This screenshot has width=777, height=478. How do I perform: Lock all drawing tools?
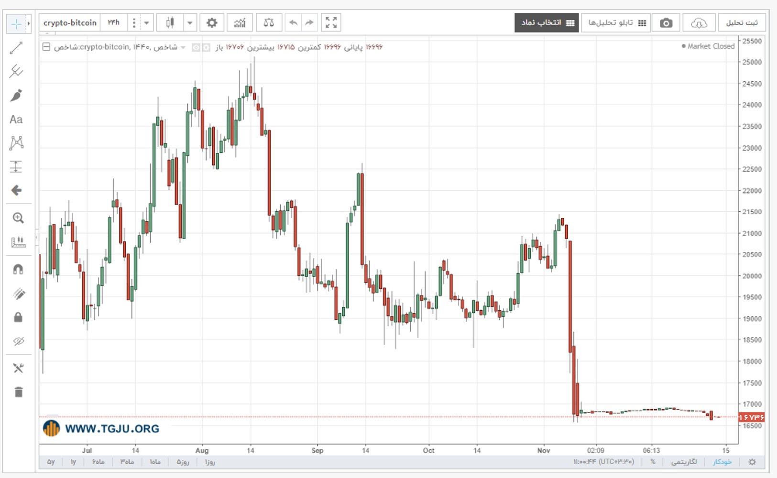[x=18, y=317]
